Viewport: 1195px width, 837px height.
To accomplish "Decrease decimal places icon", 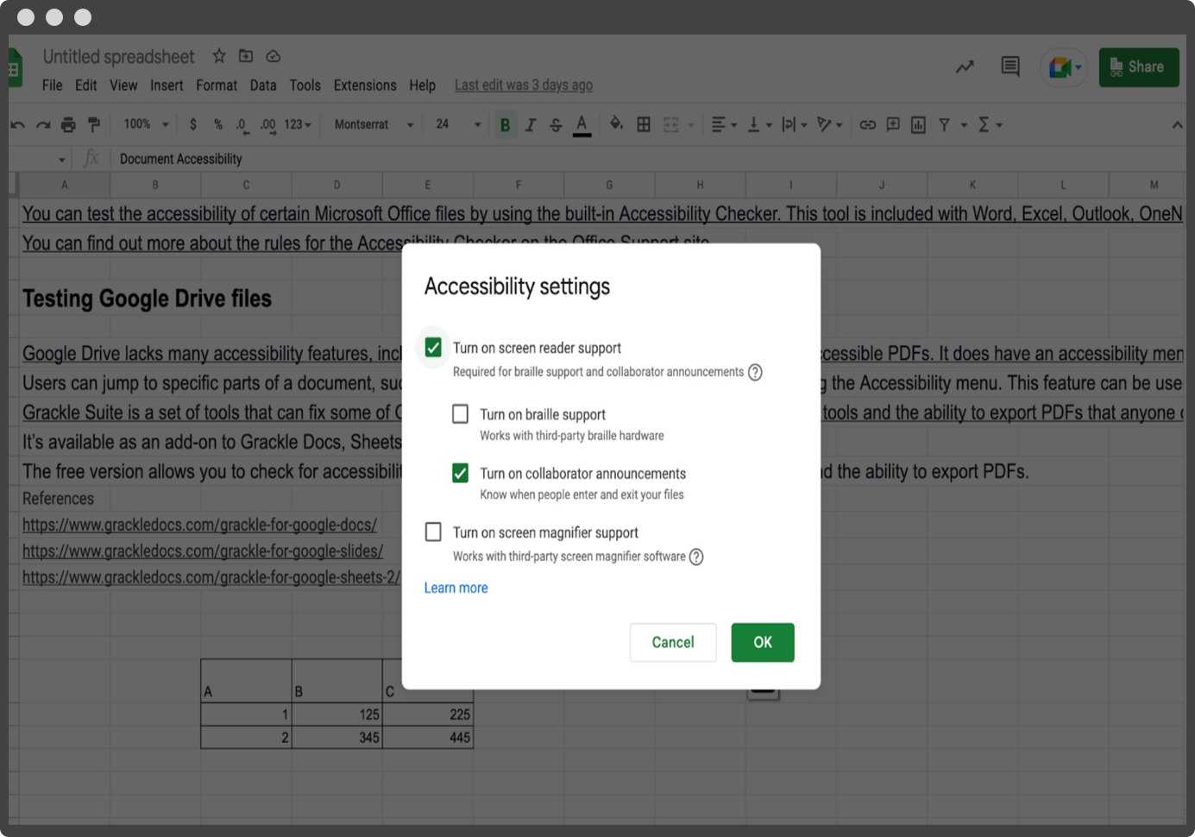I will (242, 126).
